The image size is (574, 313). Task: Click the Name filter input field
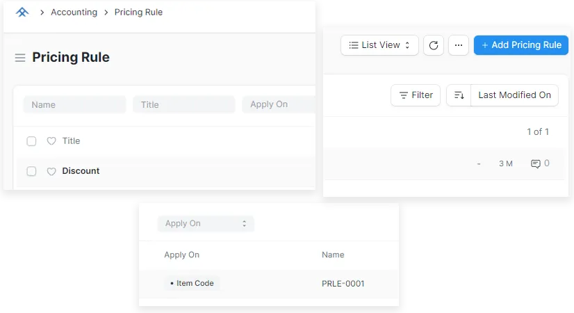pyautogui.click(x=74, y=104)
